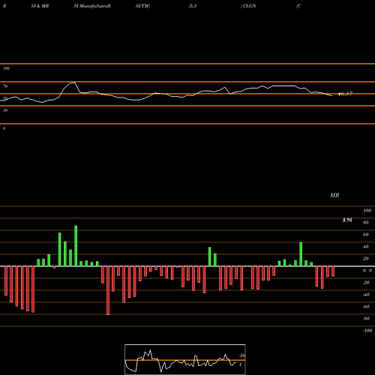Click the MR axis label -40
This screenshot has height=375, width=375.
click(x=366, y=295)
